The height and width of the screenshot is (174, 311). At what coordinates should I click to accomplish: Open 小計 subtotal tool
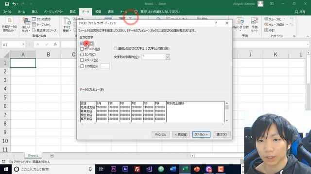pyautogui.click(x=270, y=30)
